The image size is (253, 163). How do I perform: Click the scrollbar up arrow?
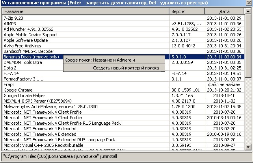click(248, 11)
